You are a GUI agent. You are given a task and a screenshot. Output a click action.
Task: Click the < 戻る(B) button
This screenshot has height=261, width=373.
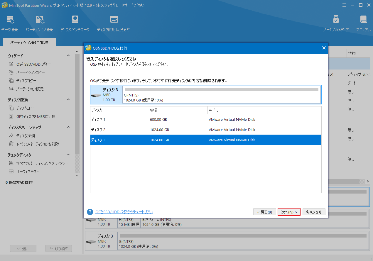[264, 212]
